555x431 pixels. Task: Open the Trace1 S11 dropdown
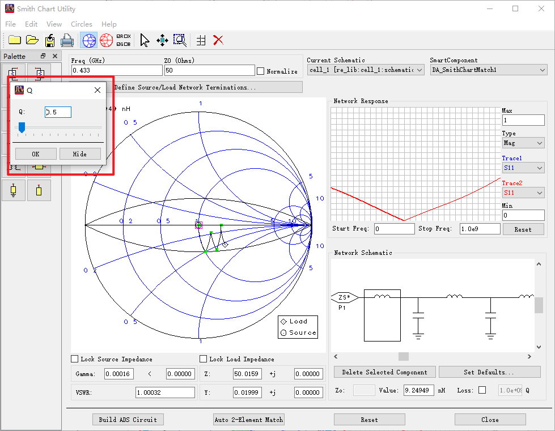coord(523,168)
